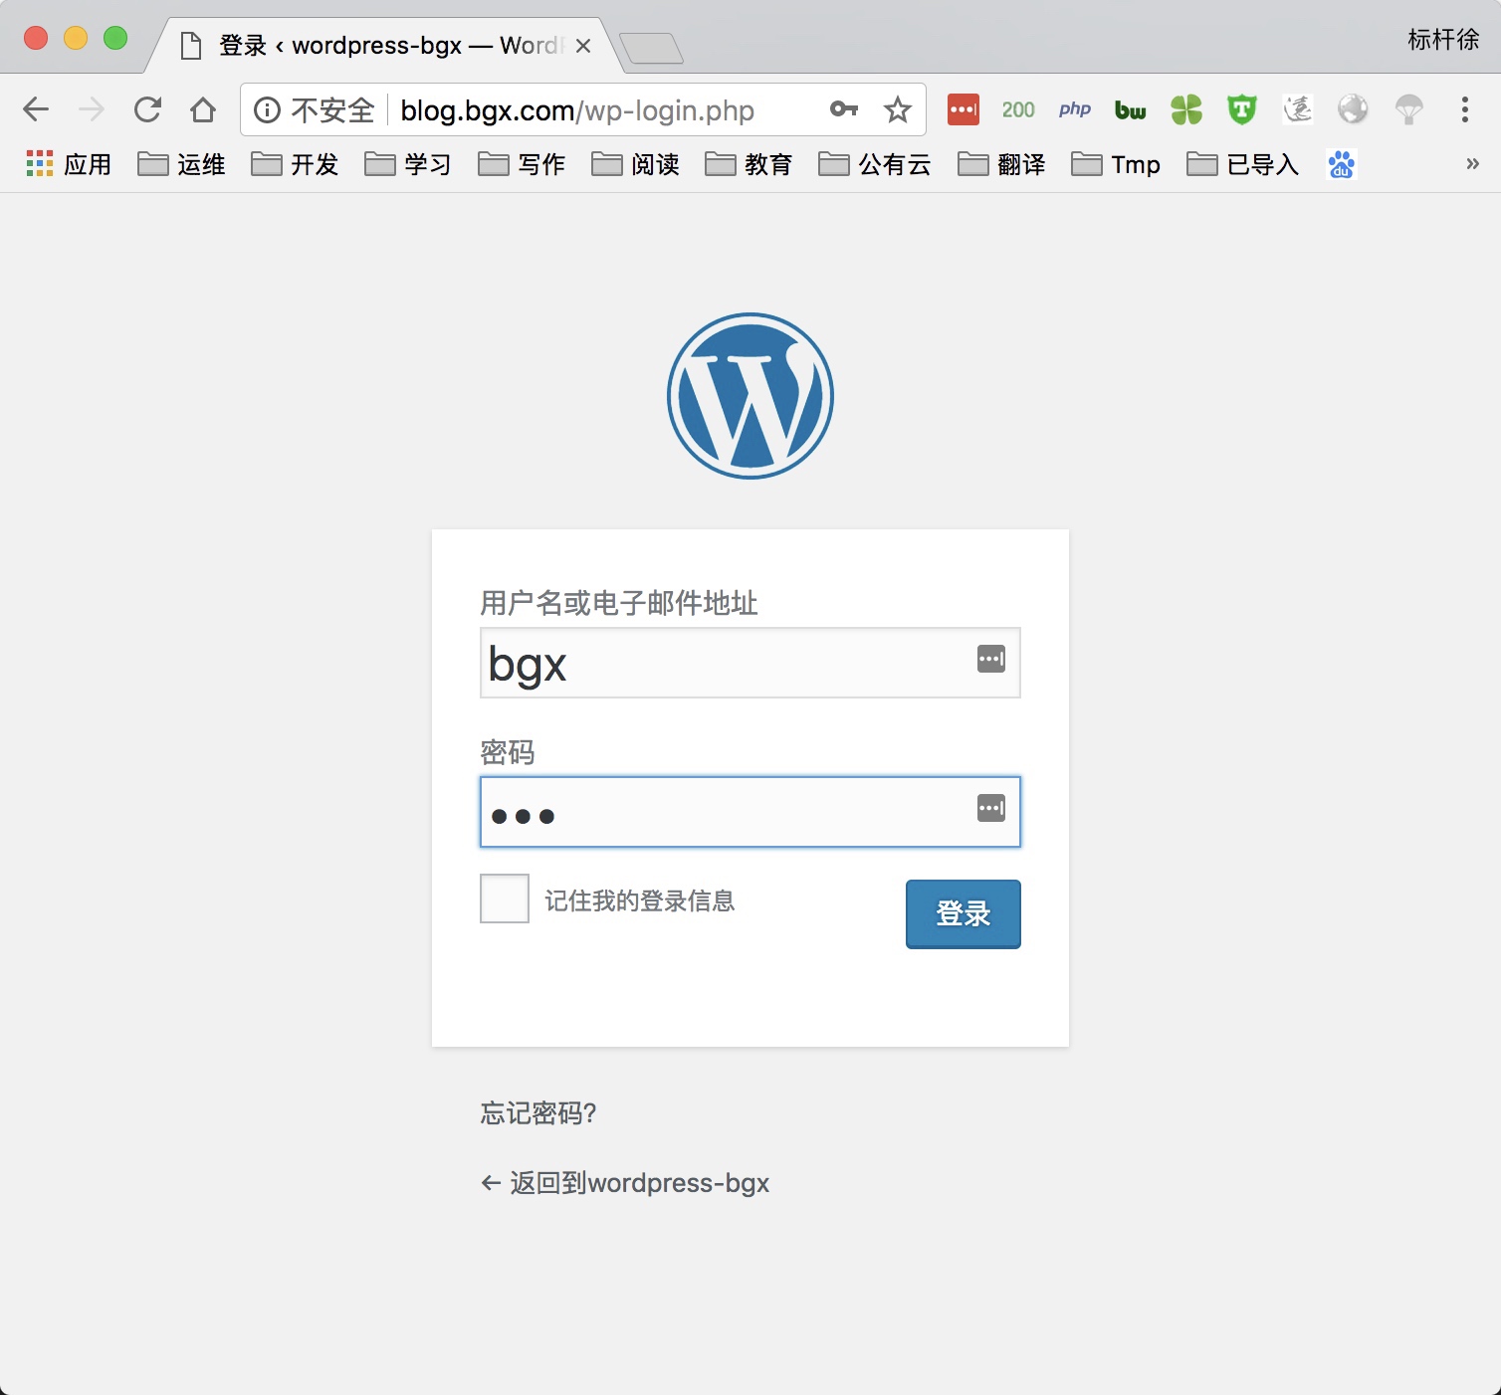Open the 写作 bookmark folder

522,164
